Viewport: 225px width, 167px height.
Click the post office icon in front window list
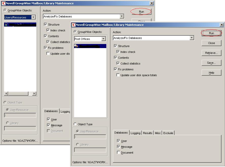(x=76, y=46)
